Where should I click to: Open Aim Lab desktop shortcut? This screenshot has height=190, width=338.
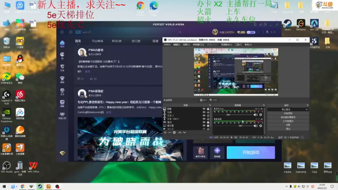tap(314, 25)
